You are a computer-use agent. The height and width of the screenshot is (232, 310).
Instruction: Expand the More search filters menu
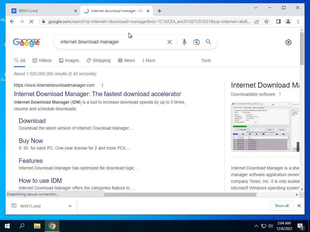point(149,60)
